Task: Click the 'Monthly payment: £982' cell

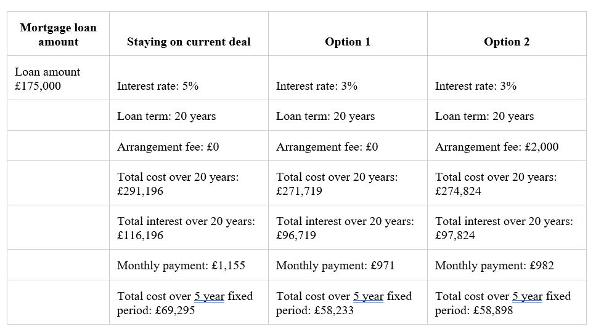Action: pyautogui.click(x=507, y=265)
